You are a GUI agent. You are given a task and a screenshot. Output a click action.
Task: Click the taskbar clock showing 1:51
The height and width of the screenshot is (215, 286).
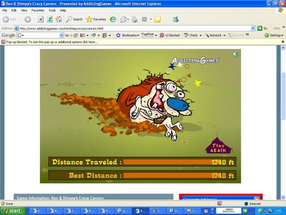[278, 211]
